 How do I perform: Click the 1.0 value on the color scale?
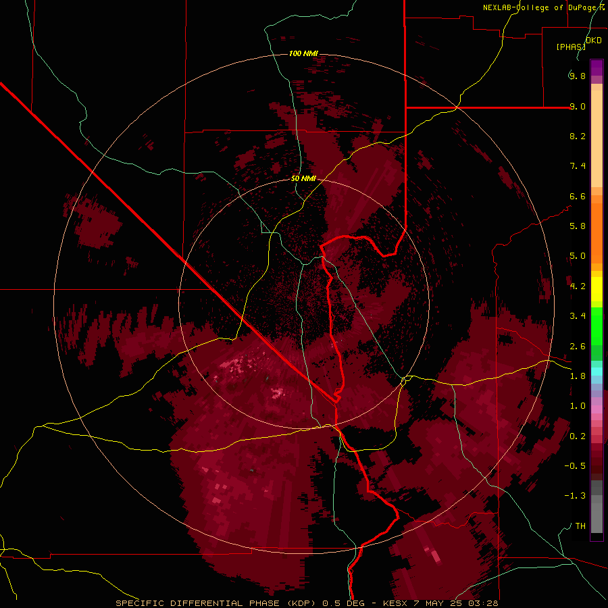pos(578,405)
